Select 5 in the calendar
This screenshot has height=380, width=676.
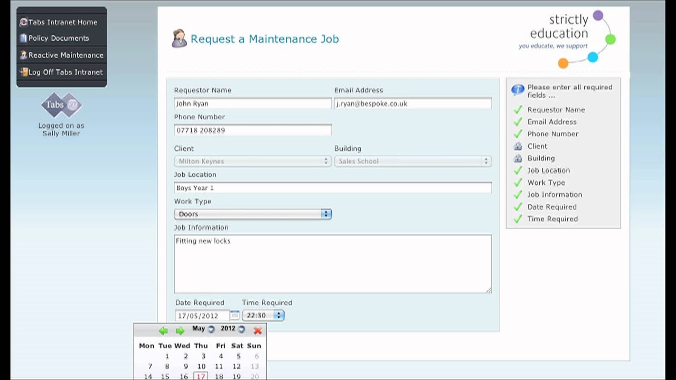coord(239,356)
